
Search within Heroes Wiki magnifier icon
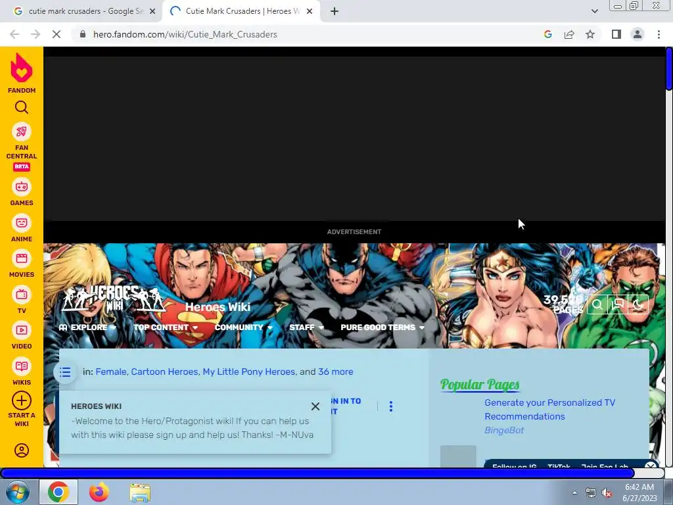point(597,305)
